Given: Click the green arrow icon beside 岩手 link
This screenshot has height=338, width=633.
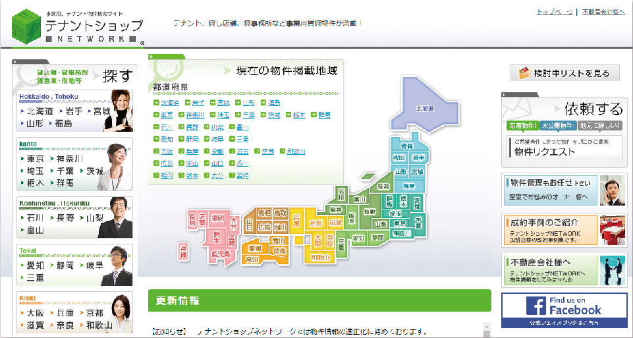Looking at the screenshot, I should click(187, 103).
